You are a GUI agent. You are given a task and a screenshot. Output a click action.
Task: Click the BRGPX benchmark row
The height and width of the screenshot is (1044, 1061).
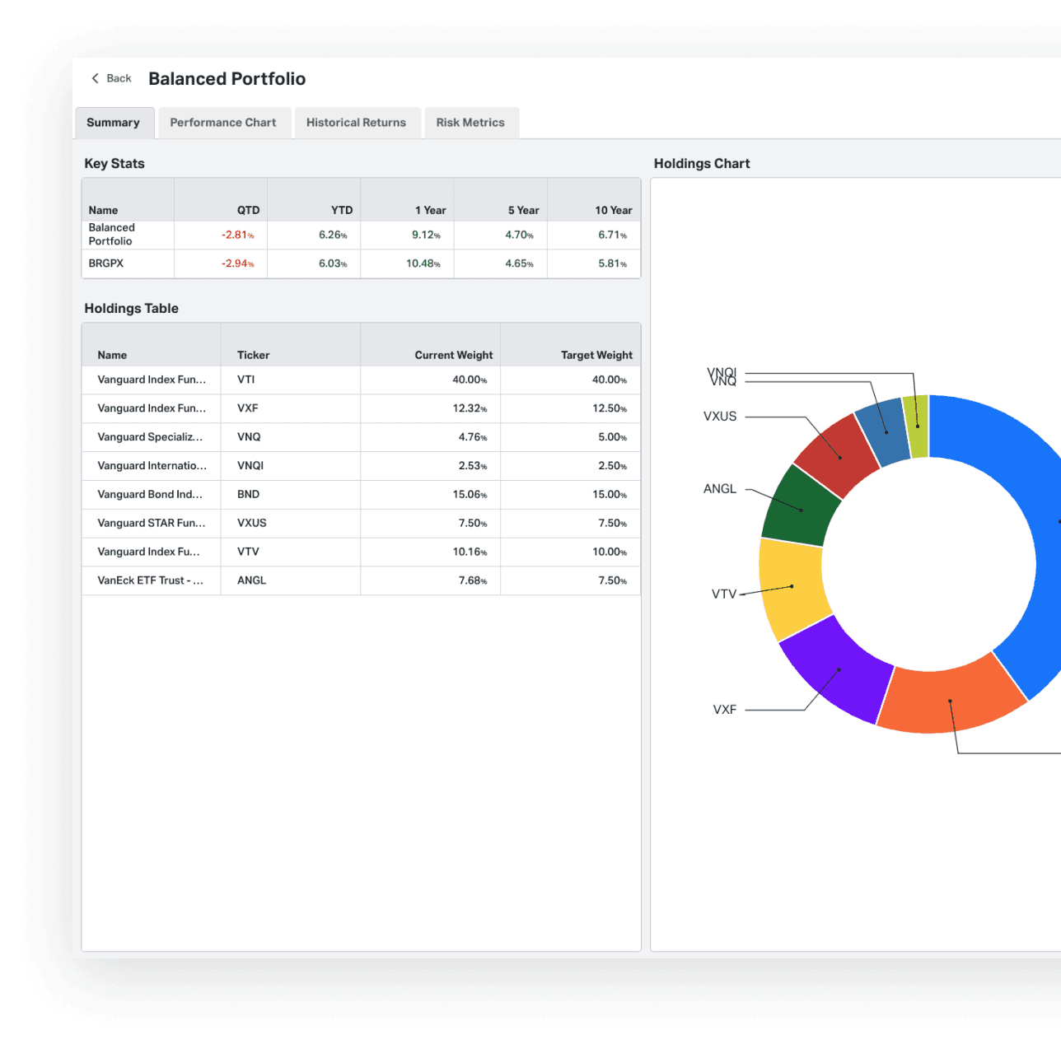[106, 263]
